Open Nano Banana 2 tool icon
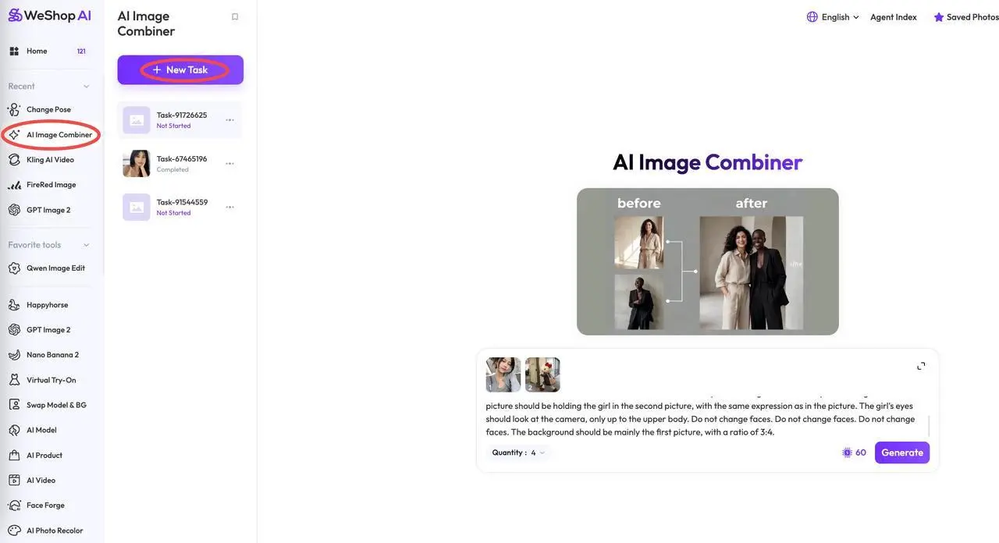Image resolution: width=999 pixels, height=543 pixels. pyautogui.click(x=14, y=355)
